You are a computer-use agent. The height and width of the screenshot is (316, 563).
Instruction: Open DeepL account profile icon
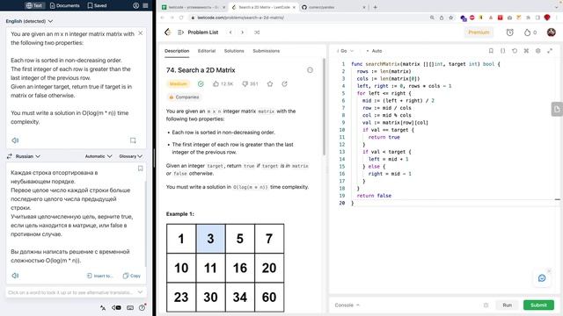coord(135,5)
